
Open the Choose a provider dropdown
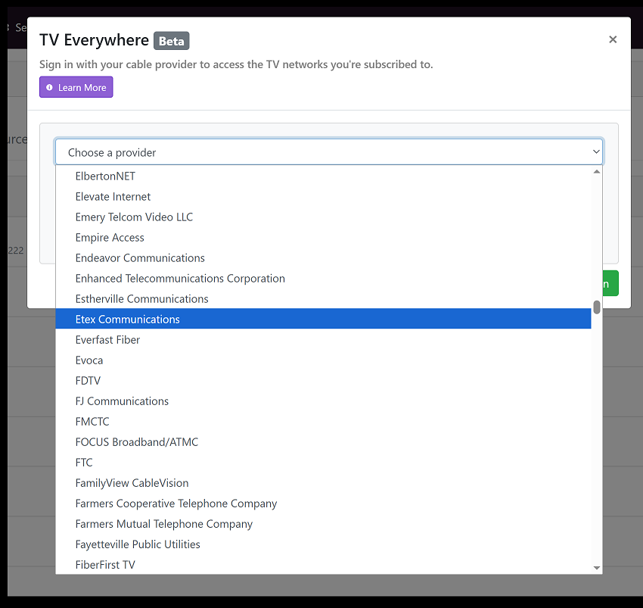[x=328, y=152]
